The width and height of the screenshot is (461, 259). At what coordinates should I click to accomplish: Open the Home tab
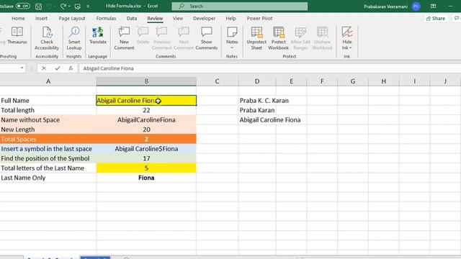pyautogui.click(x=18, y=18)
